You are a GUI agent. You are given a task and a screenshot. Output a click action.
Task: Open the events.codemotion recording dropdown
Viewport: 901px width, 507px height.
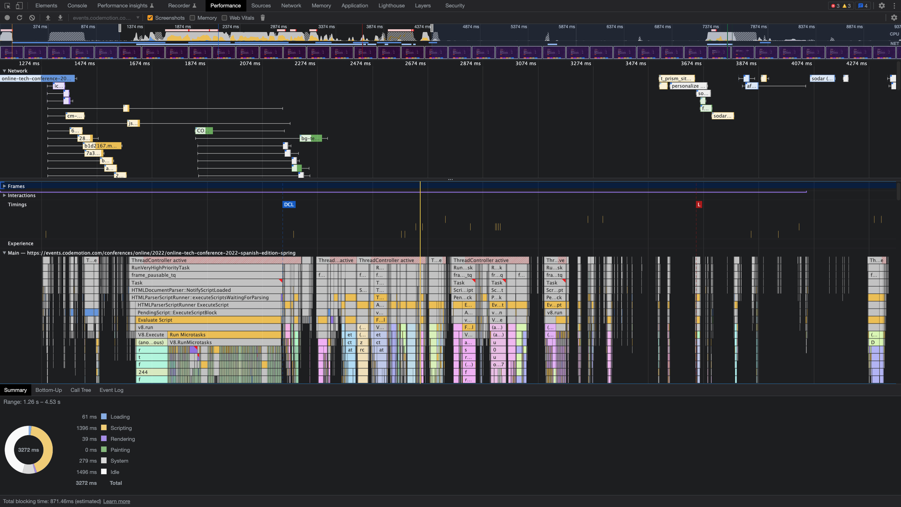[106, 18]
